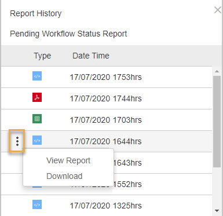This screenshot has width=223, height=216.
Task: Click the scrollbar up arrow
Action: coord(217,71)
